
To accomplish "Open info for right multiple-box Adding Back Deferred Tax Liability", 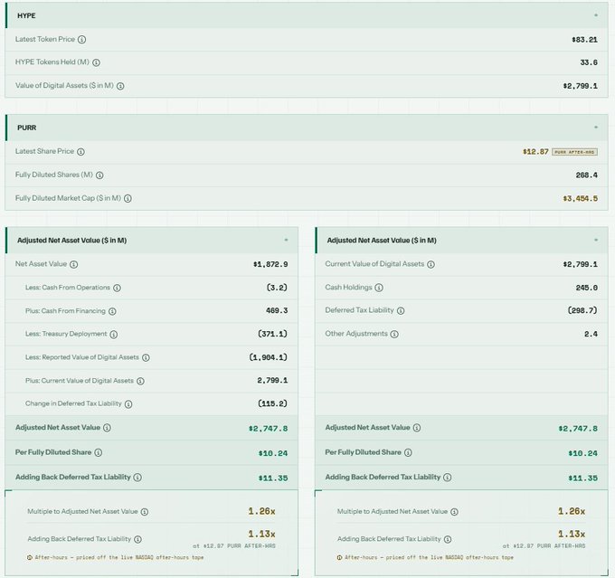I will pos(448,539).
